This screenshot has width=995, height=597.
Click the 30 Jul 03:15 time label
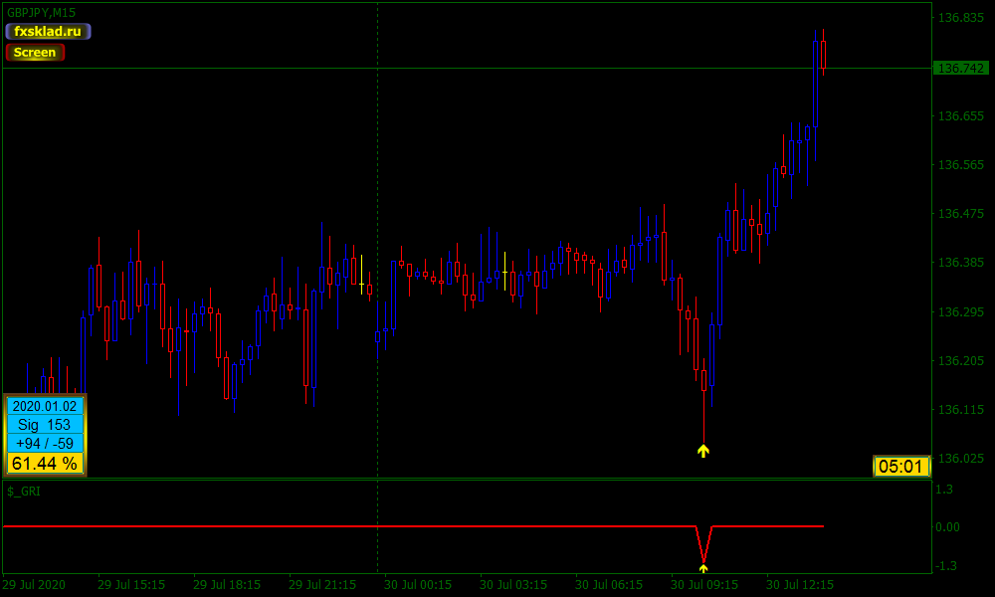[x=513, y=584]
